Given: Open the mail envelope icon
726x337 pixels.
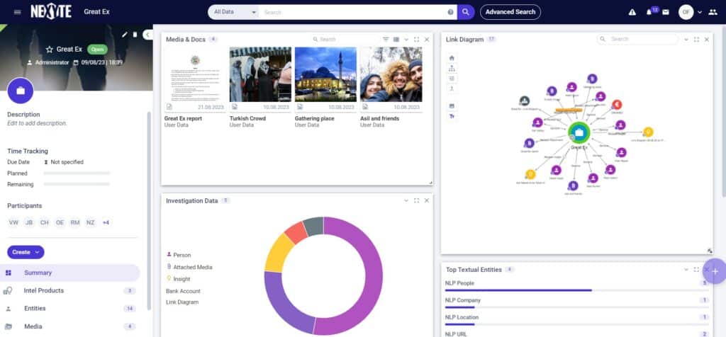Looking at the screenshot, I should (x=665, y=12).
